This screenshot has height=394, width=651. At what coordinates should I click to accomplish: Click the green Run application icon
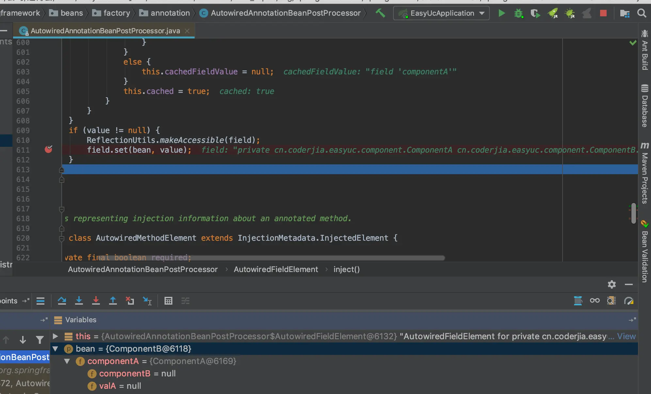[501, 13]
